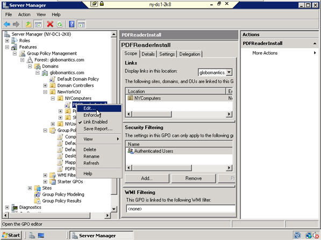Open the blue Help toolbar icon
Screen dimensions: 321x240
[72, 24]
